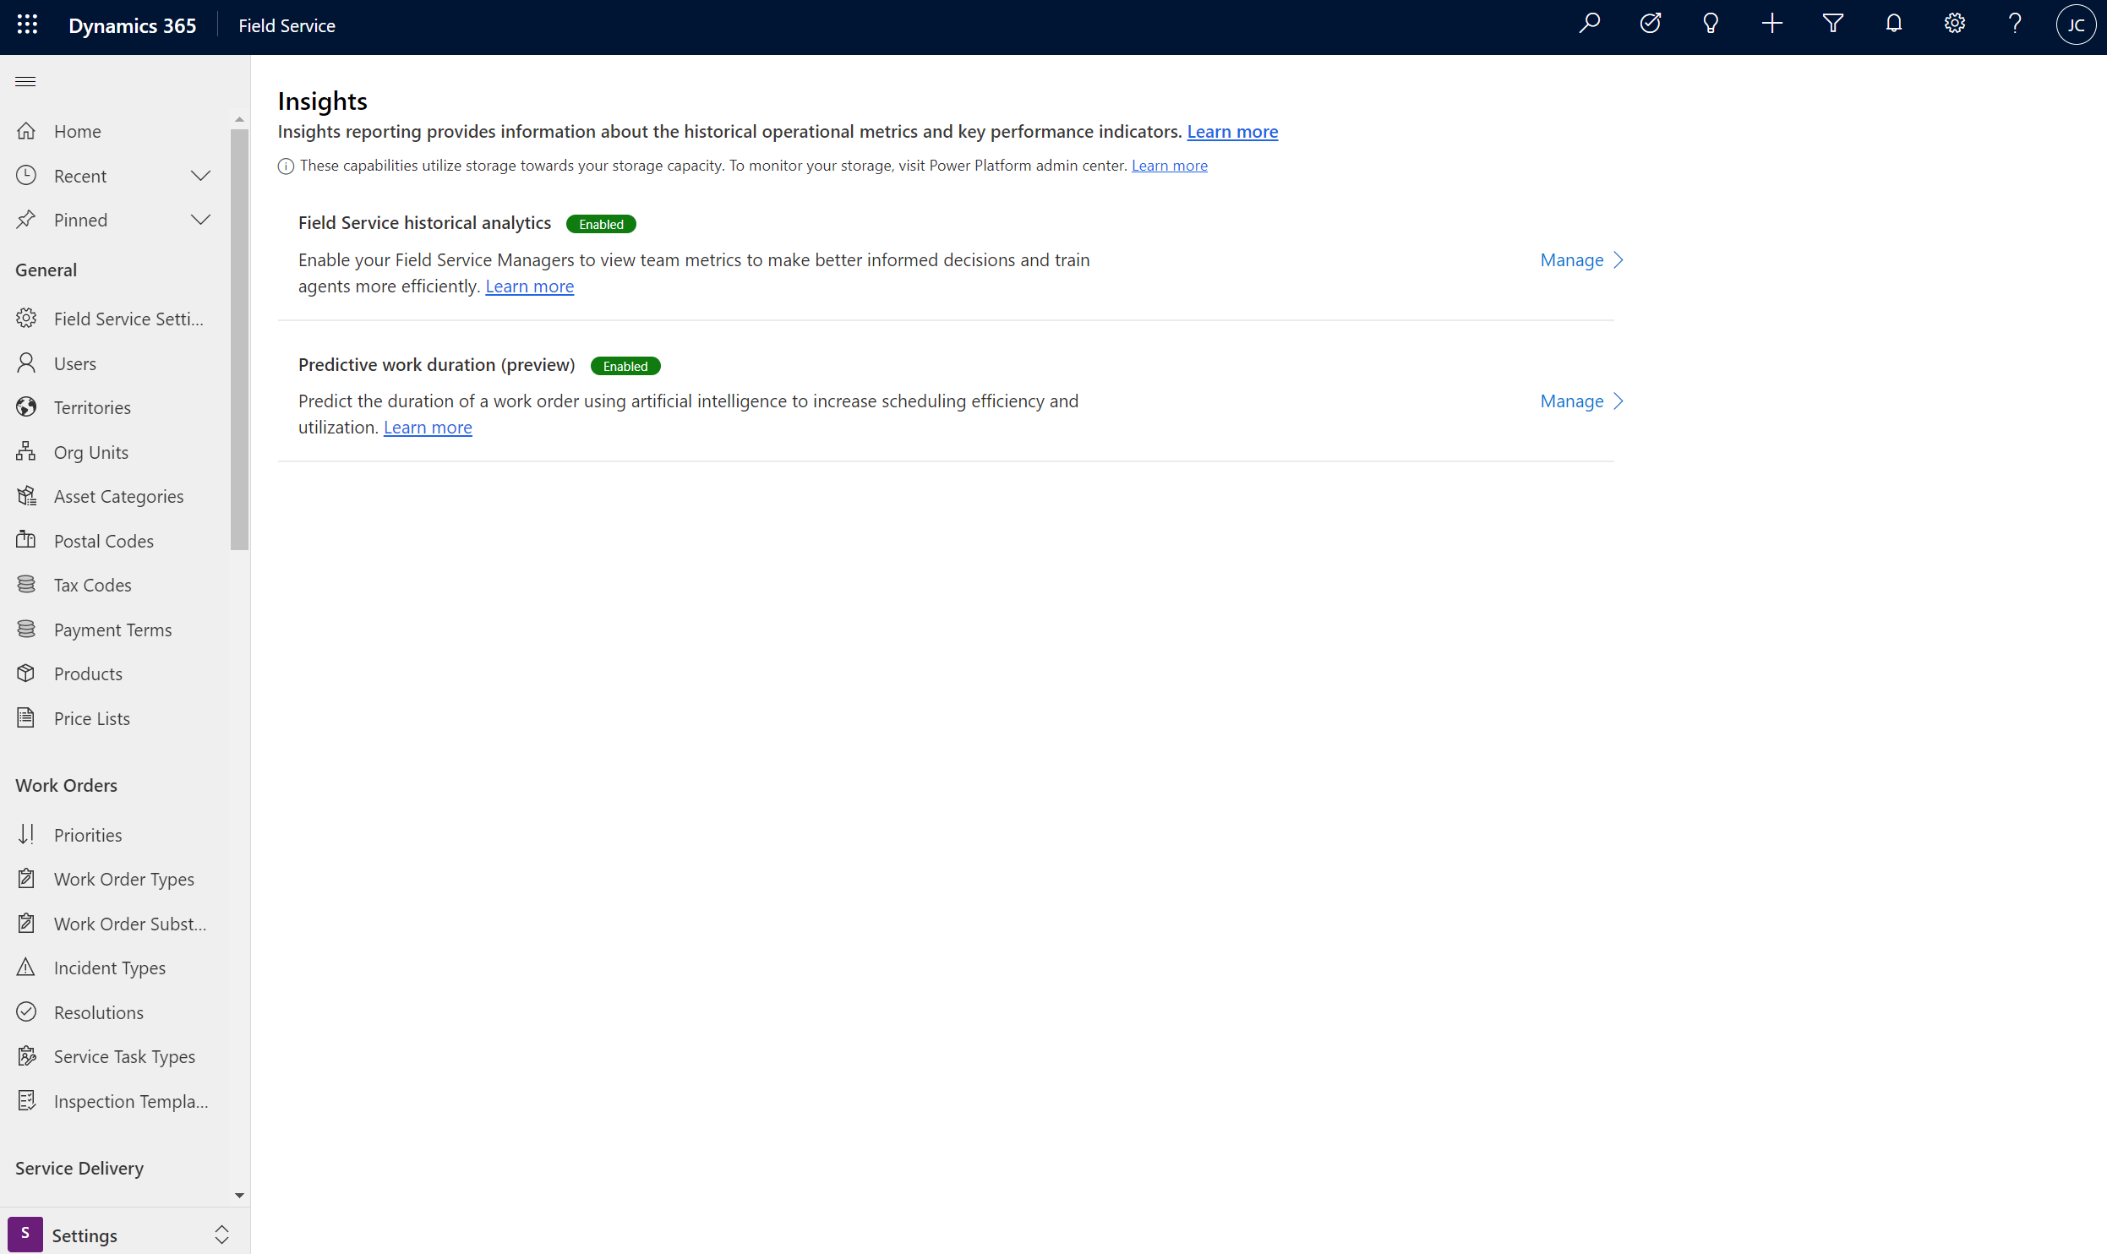Click the sidebar scrollbar thumb

[239, 338]
